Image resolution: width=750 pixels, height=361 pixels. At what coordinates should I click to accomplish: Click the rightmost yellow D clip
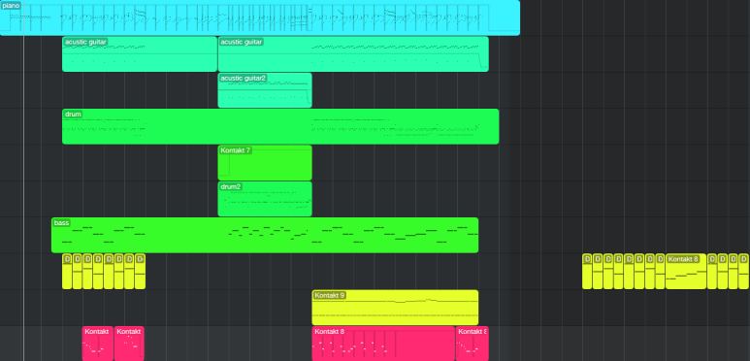(x=743, y=272)
